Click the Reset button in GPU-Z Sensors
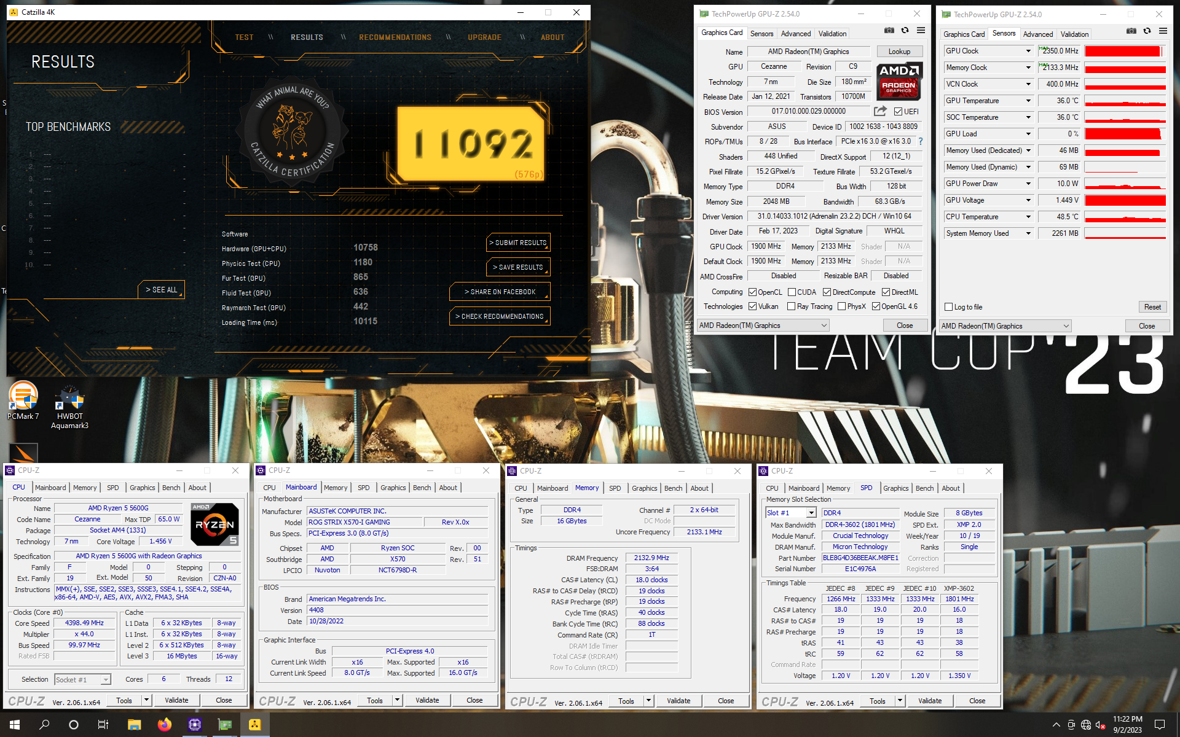Viewport: 1180px width, 737px height. click(1152, 307)
